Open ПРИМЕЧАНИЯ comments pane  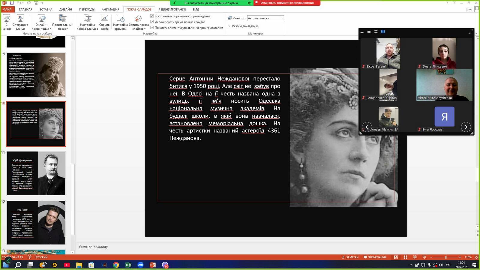pos(375,257)
